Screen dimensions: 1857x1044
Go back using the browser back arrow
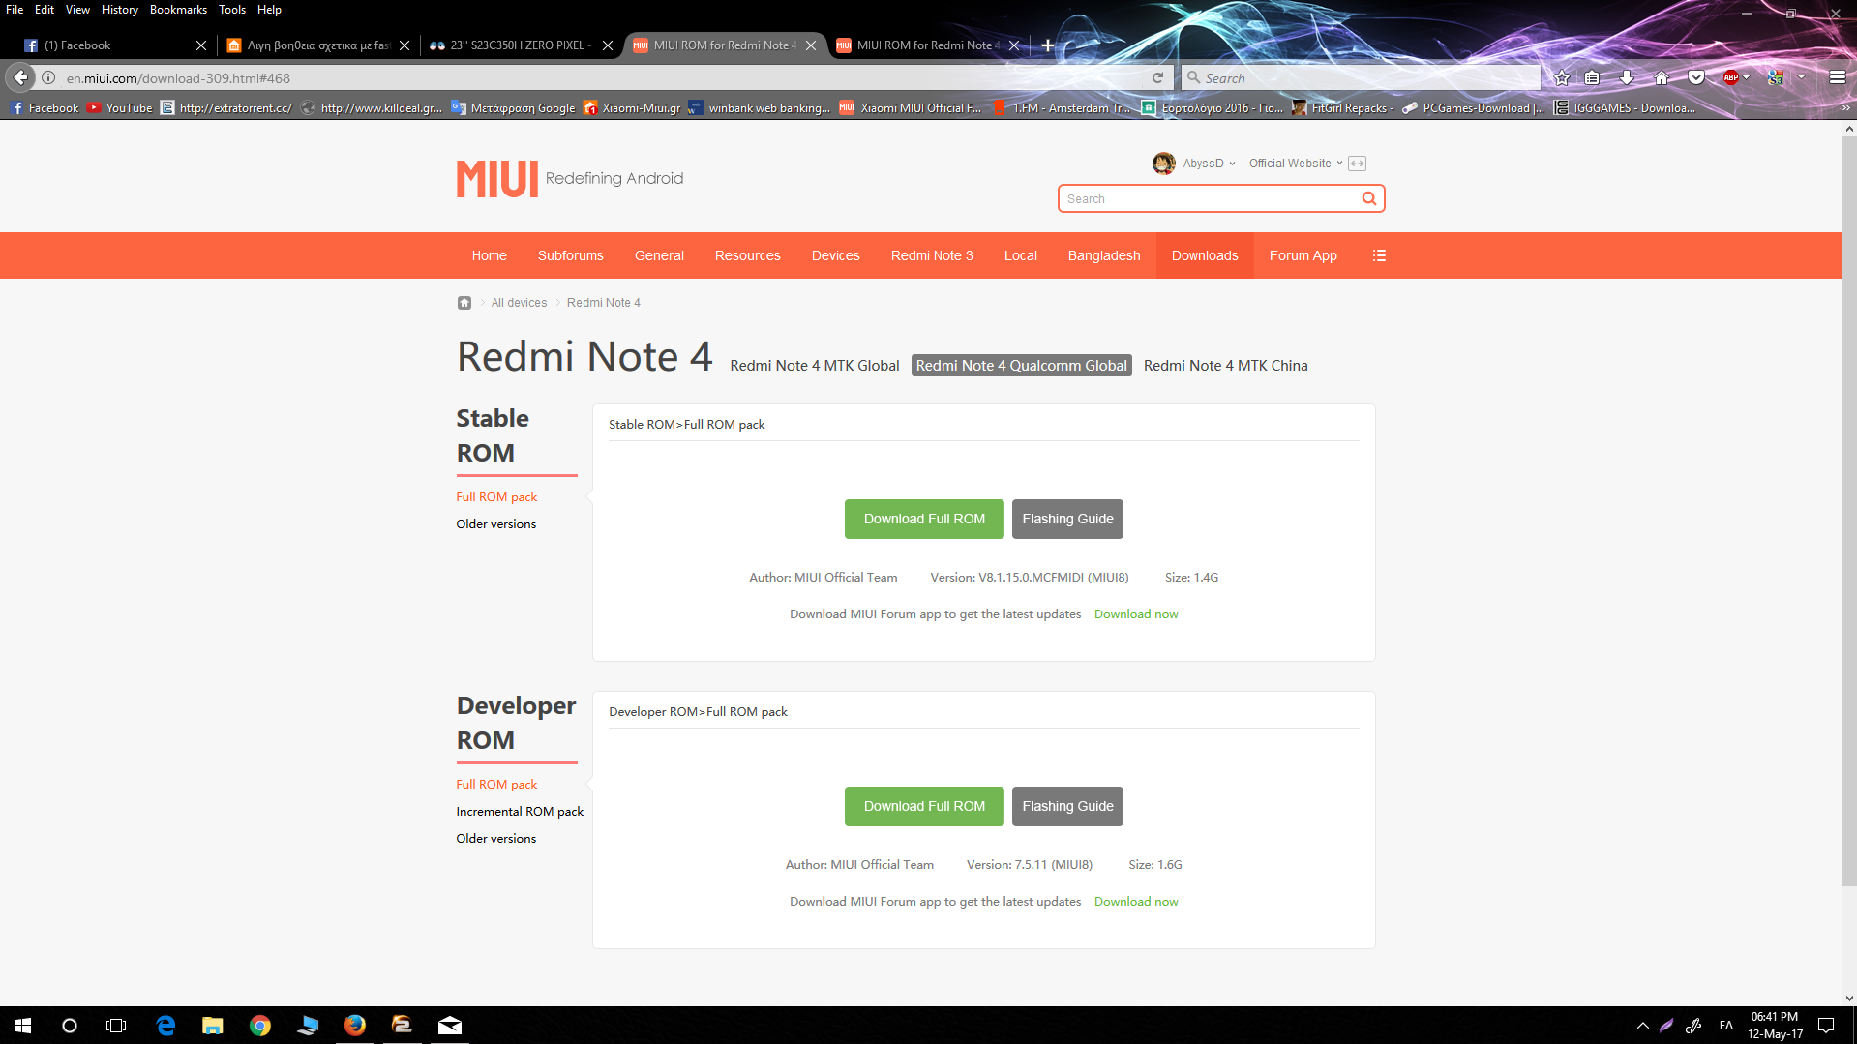20,77
